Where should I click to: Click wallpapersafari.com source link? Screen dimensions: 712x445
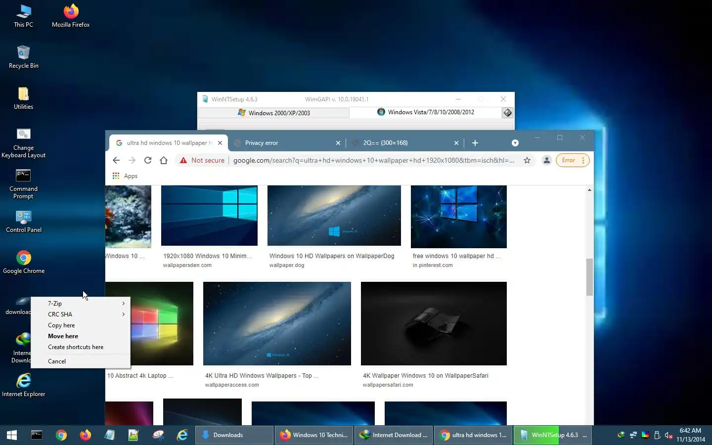(x=388, y=385)
